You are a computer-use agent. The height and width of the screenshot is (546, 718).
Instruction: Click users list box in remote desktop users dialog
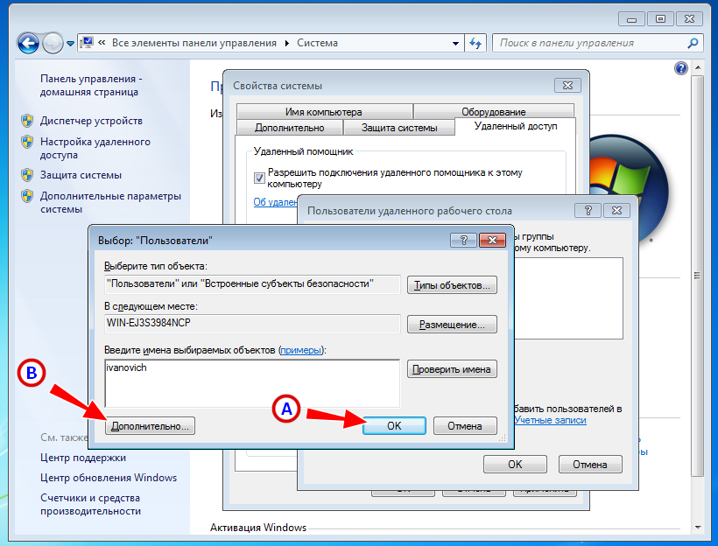(568, 298)
